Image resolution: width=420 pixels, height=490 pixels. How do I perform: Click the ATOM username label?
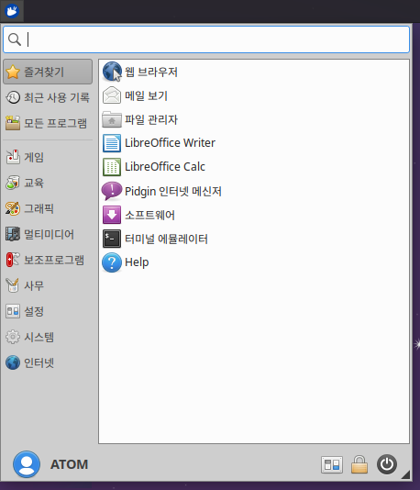(70, 464)
